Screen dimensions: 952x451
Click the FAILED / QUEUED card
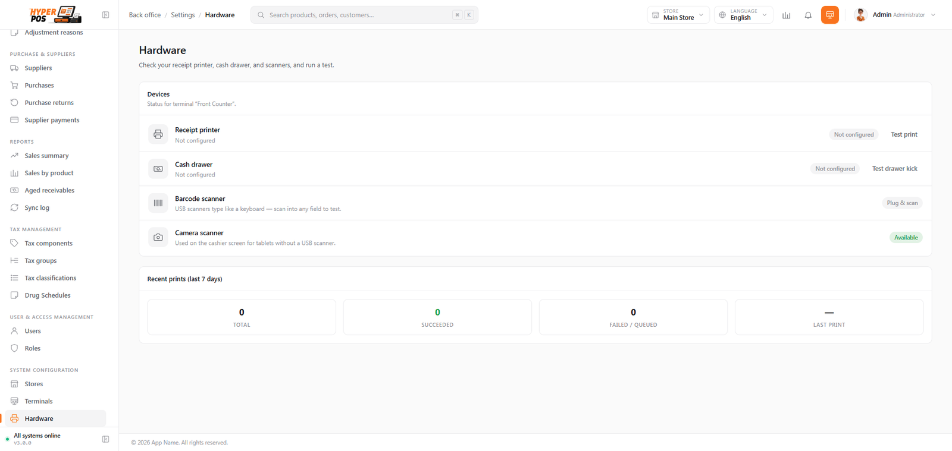pyautogui.click(x=633, y=317)
